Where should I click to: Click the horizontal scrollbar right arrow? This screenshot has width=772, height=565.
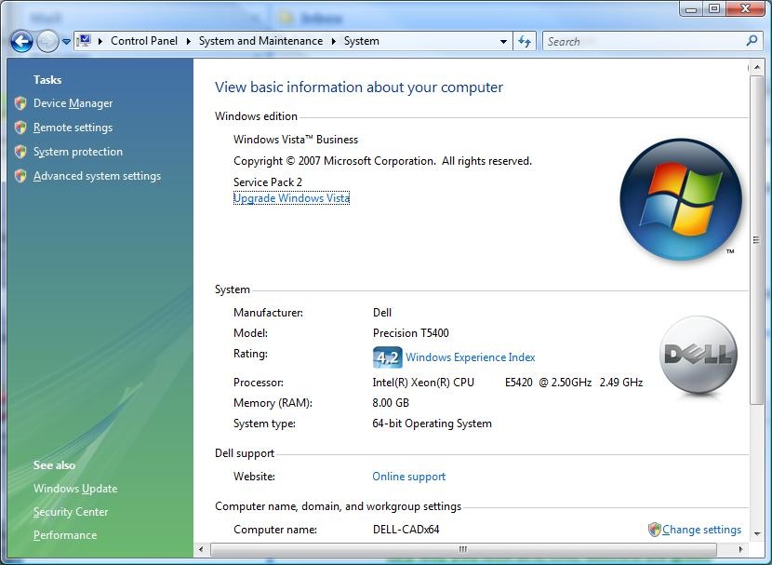point(741,549)
